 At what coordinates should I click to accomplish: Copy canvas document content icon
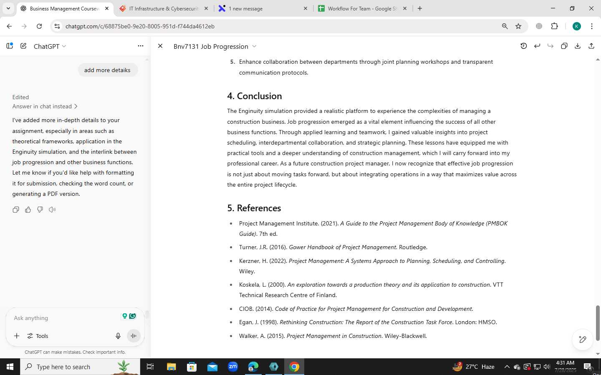[564, 46]
